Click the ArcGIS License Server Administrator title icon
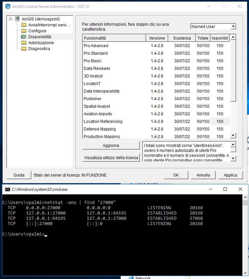 click(x=8, y=6)
